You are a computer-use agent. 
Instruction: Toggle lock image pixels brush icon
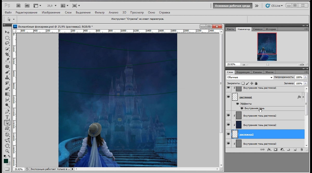(247, 83)
